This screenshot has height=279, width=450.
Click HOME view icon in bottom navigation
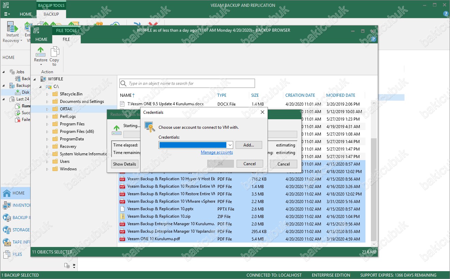tap(7, 193)
